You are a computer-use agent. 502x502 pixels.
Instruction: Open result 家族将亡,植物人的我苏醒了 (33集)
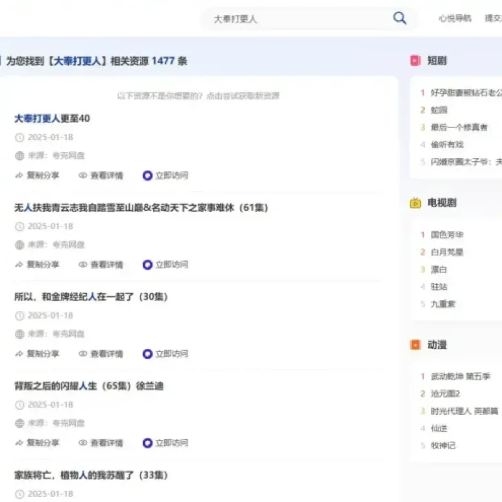click(x=91, y=475)
